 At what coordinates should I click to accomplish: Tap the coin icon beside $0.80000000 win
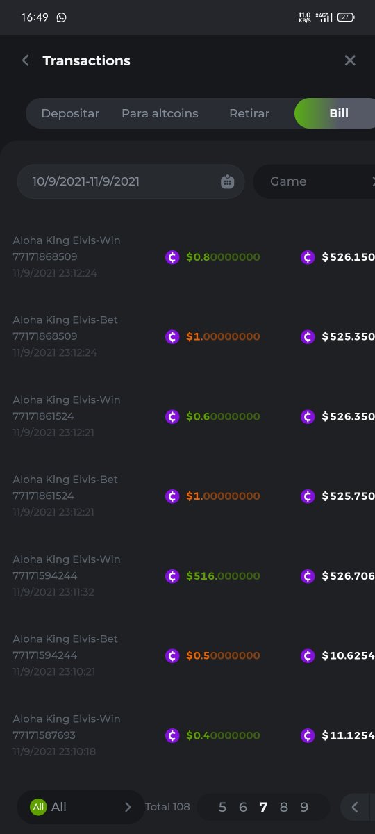click(x=173, y=257)
